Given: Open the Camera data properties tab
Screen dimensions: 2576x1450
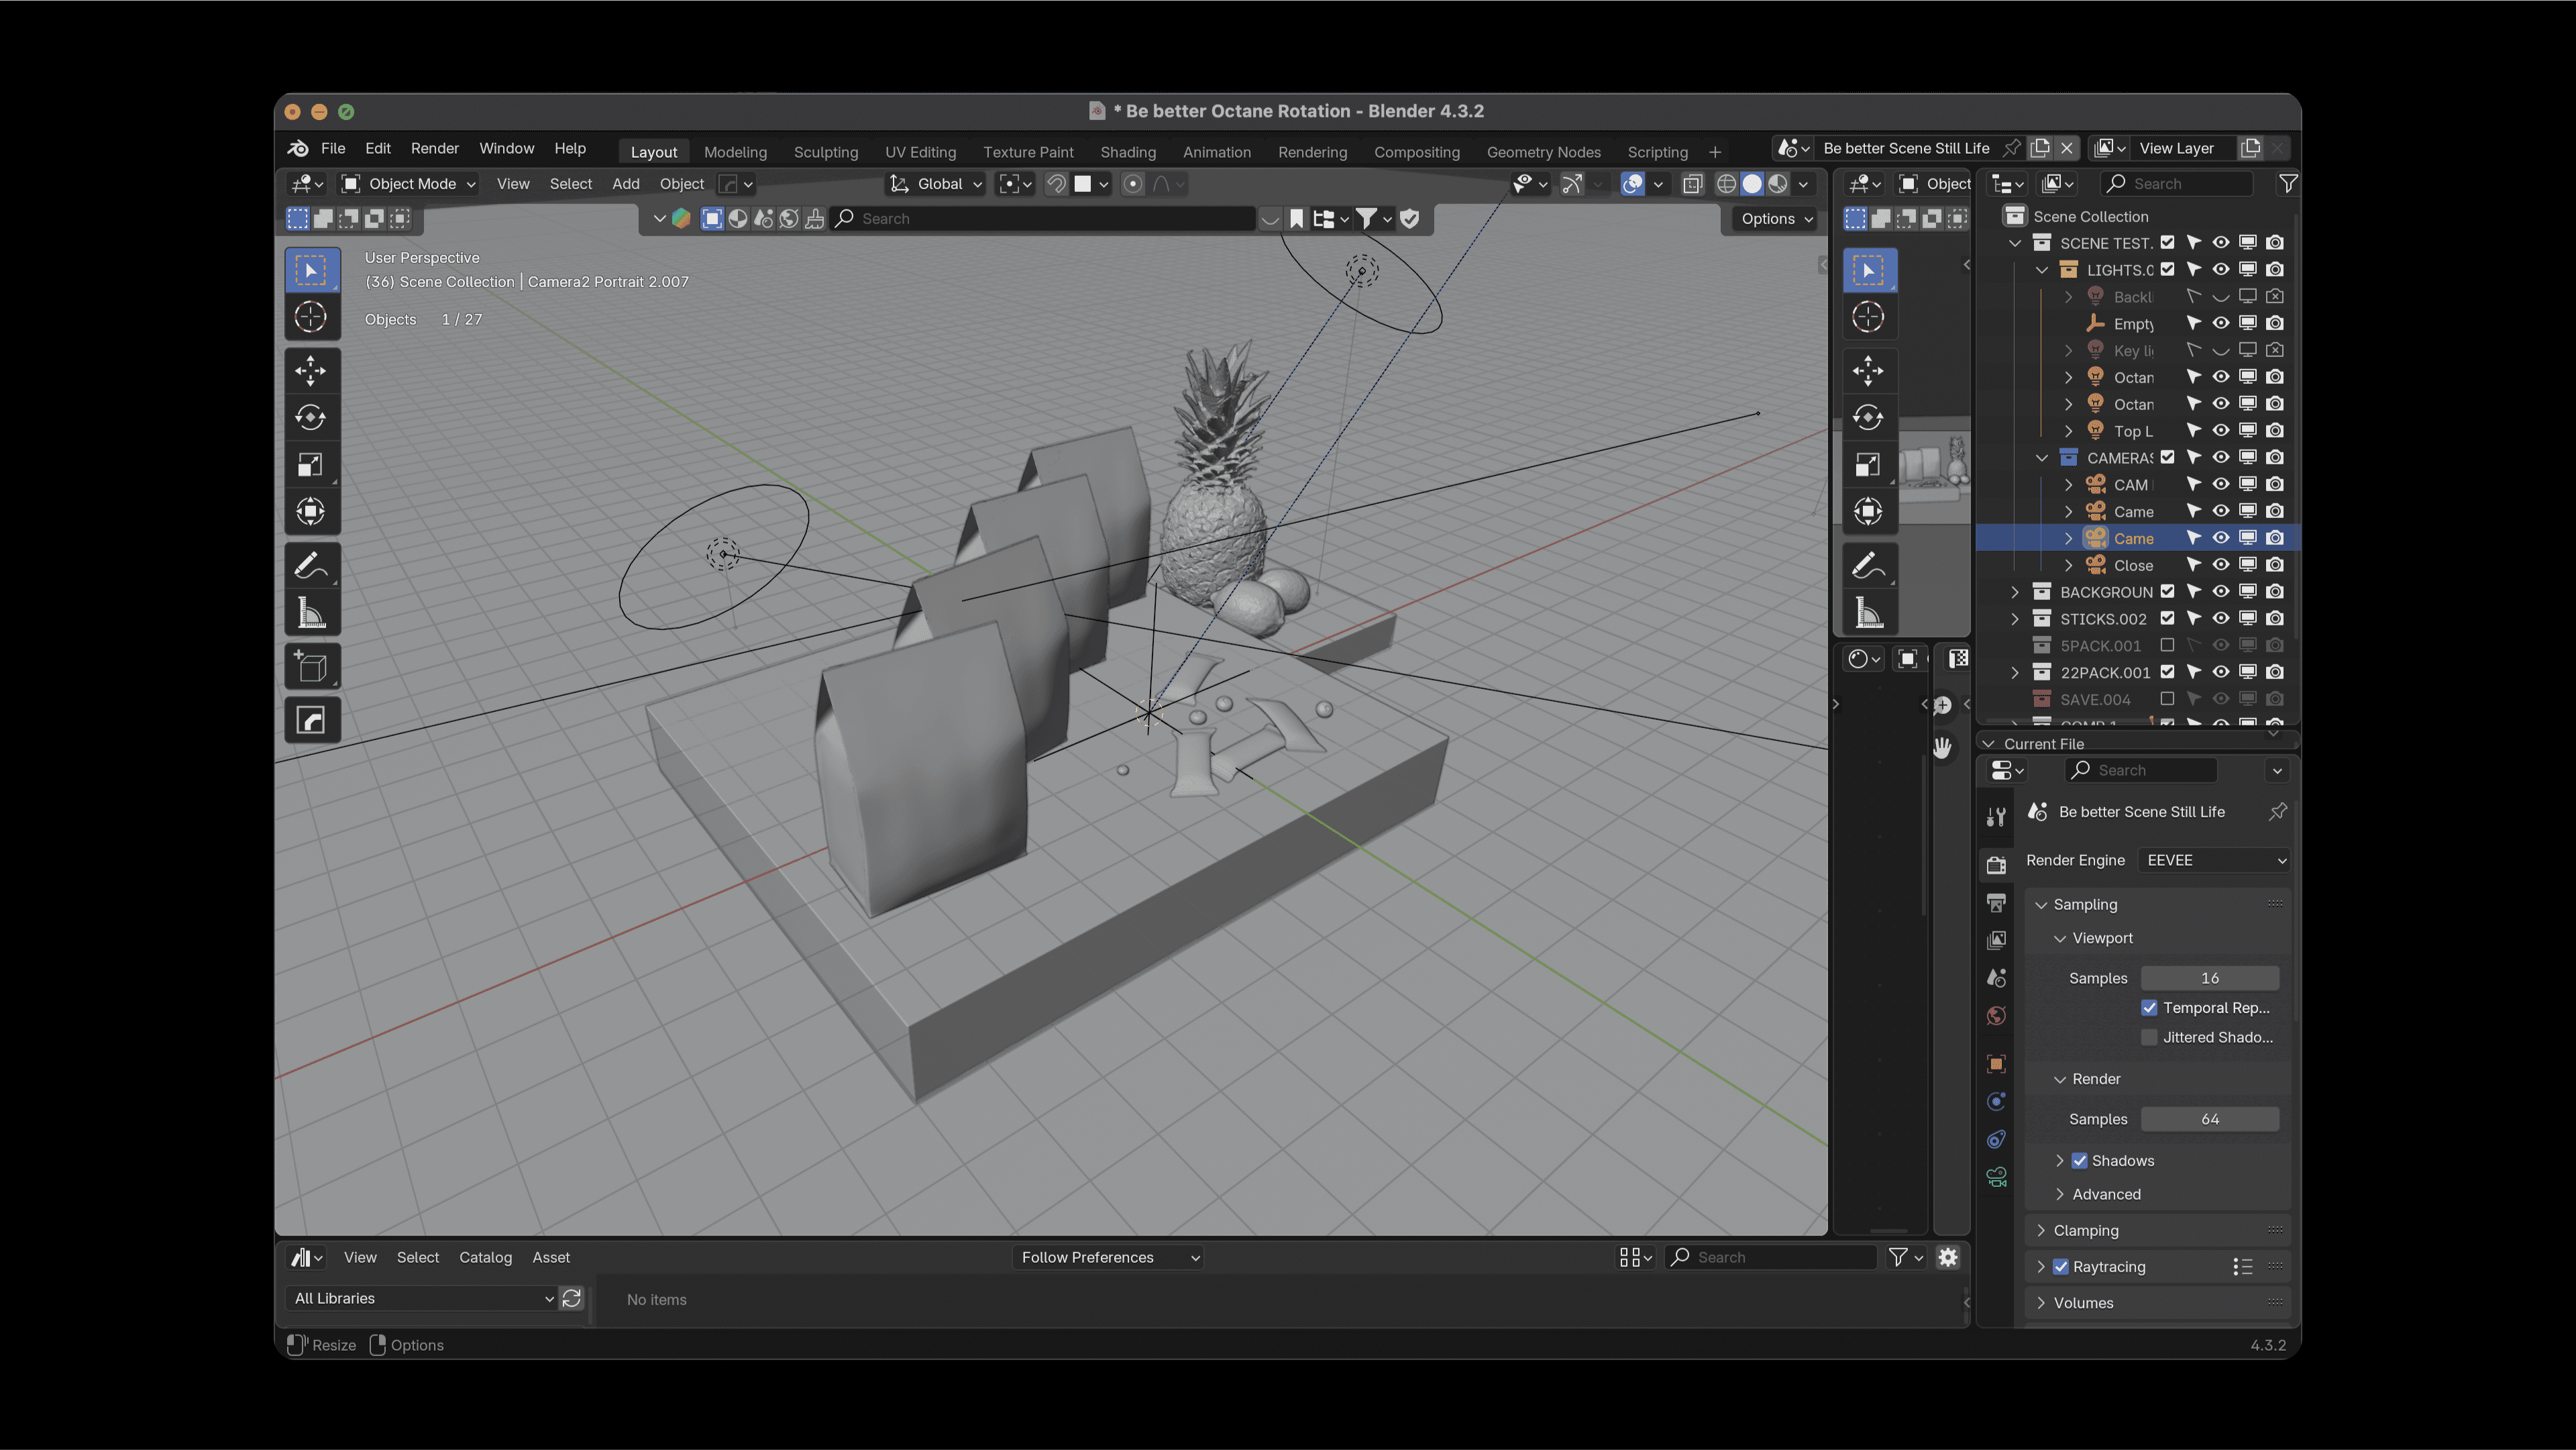Looking at the screenshot, I should point(1996,1177).
